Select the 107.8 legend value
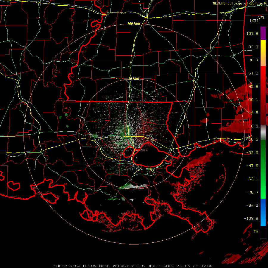268x268 pixels. [x=252, y=33]
